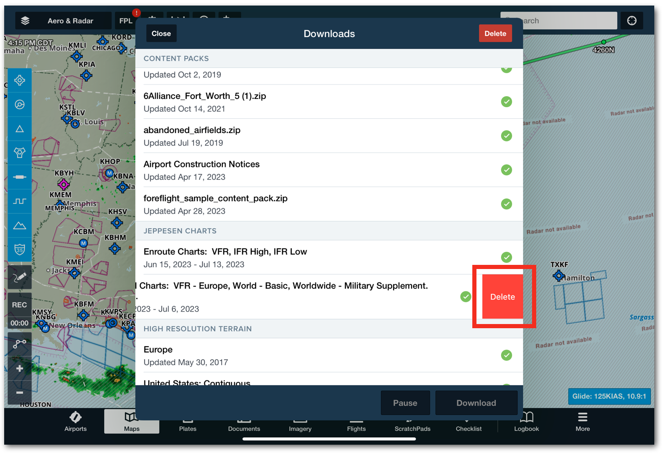Select the triangle icon in left sidebar
This screenshot has height=453, width=664.
[19, 129]
